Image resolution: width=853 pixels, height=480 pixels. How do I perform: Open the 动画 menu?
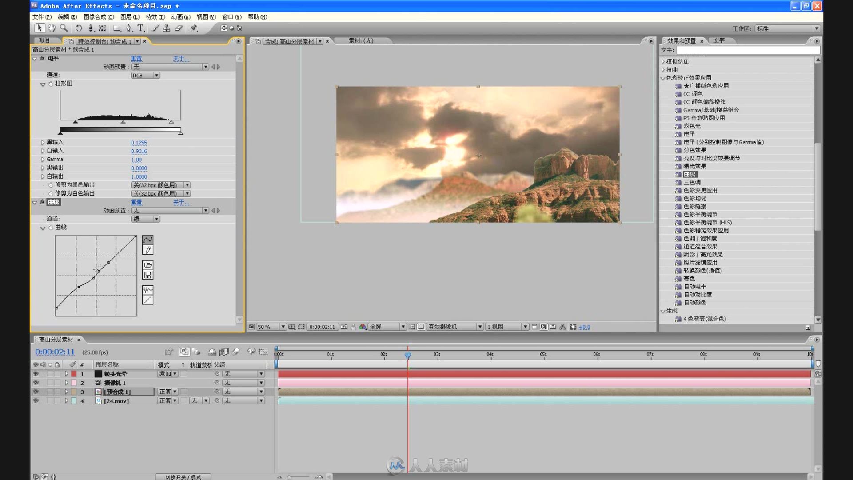(x=180, y=17)
